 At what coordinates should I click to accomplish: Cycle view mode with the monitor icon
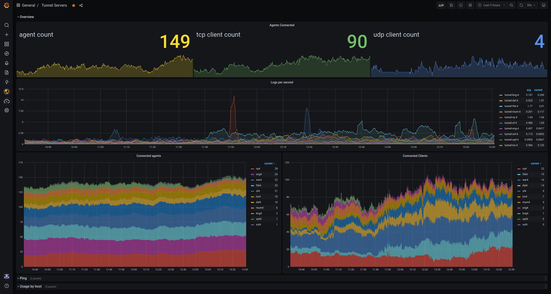[x=544, y=5]
